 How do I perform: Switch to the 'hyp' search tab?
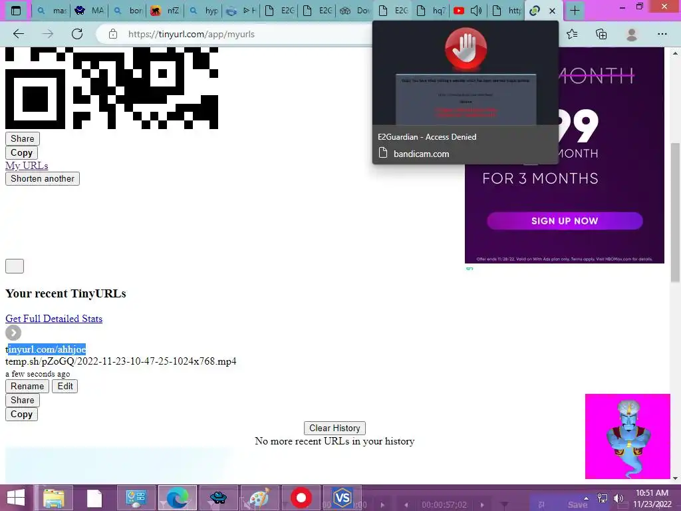coord(204,11)
